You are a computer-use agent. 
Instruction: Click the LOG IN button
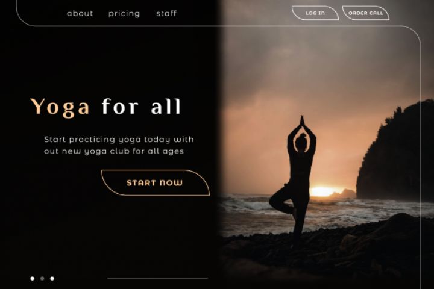pyautogui.click(x=315, y=13)
